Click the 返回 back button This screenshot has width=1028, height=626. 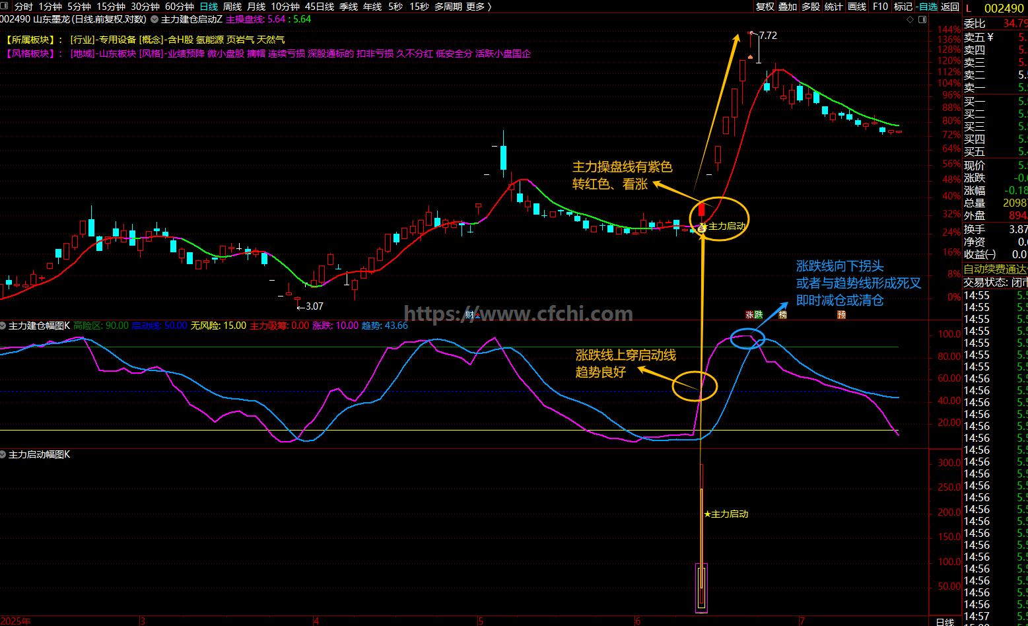pyautogui.click(x=950, y=7)
